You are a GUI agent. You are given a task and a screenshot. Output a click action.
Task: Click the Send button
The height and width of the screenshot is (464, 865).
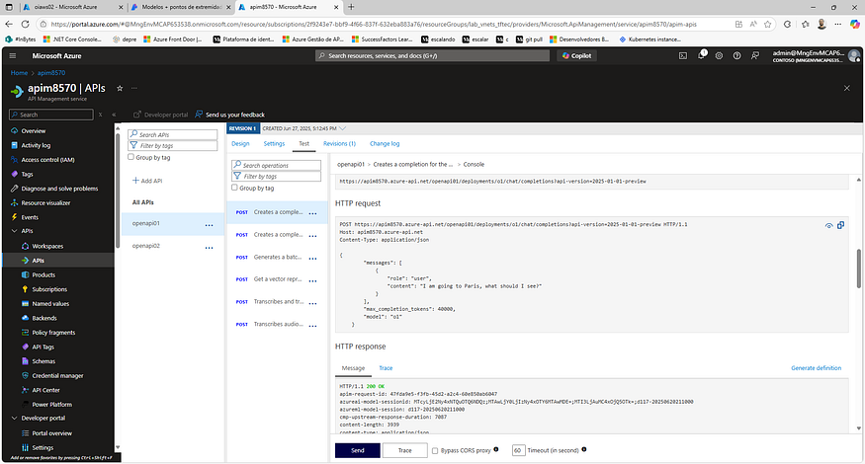click(x=358, y=451)
